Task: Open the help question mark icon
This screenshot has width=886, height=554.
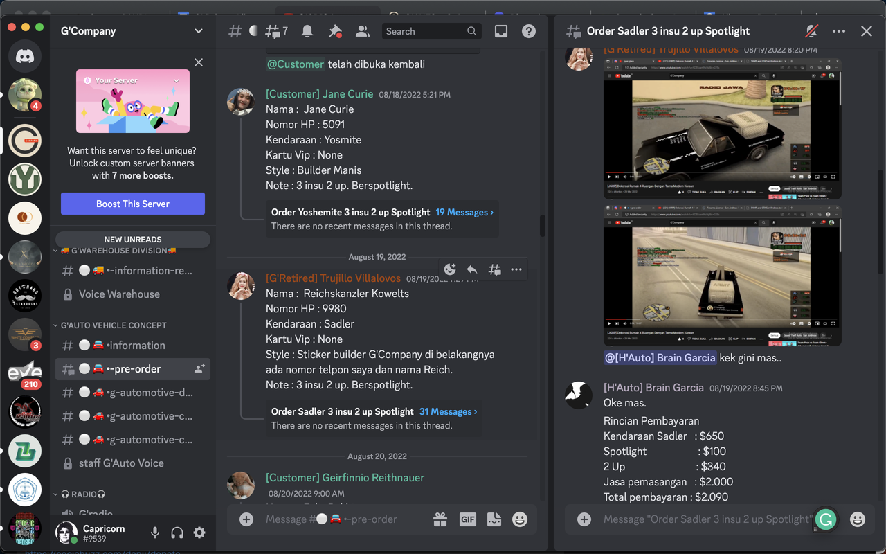Action: click(x=529, y=31)
